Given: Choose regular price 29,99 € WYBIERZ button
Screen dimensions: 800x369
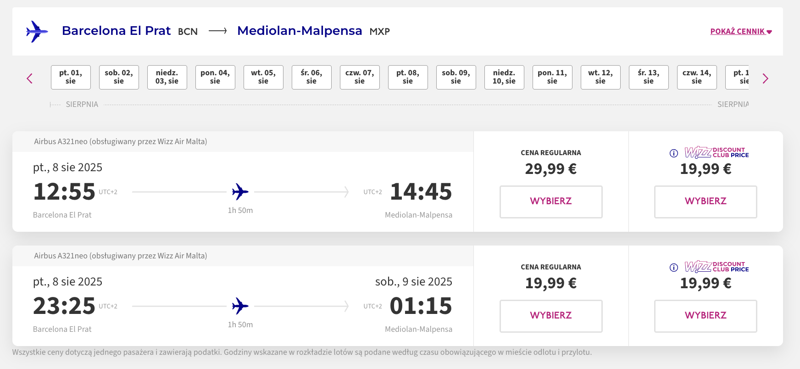Looking at the screenshot, I should click(551, 201).
